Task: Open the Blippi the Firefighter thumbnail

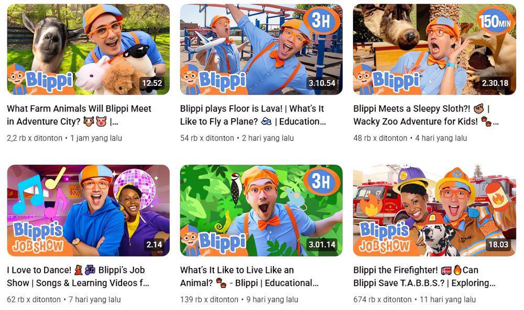Action: (434, 210)
